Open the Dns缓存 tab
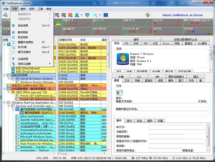215x162 pixels. tap(202, 43)
